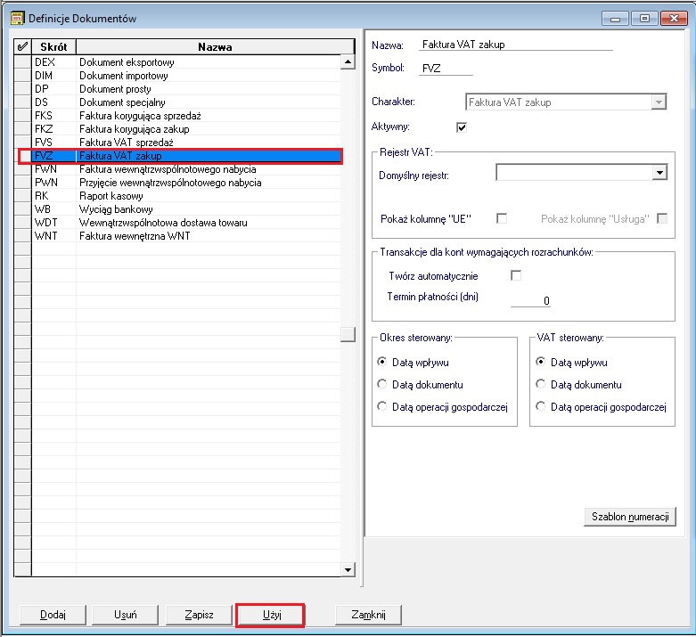Click the list scrollbar down arrow
Image resolution: width=696 pixels, height=637 pixels.
click(348, 569)
